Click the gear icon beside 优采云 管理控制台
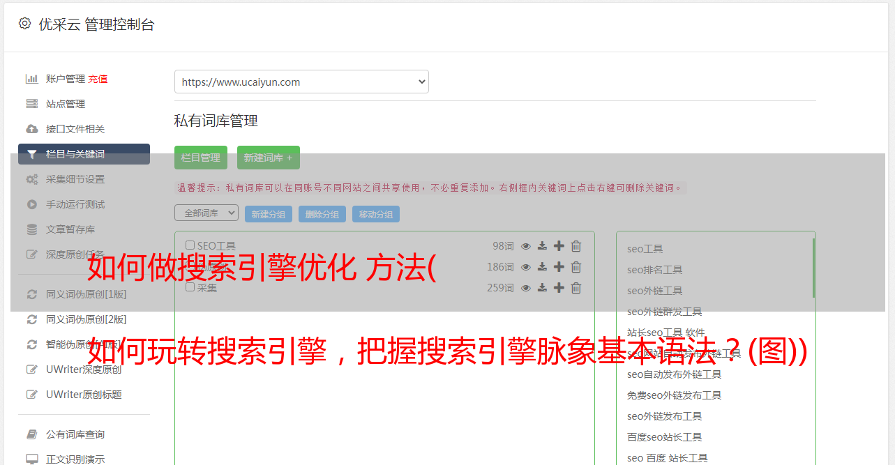This screenshot has height=465, width=895. point(25,24)
